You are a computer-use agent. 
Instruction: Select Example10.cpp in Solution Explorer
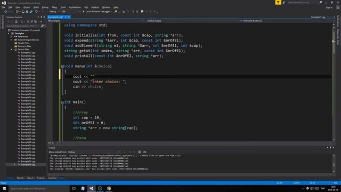(x=28, y=82)
